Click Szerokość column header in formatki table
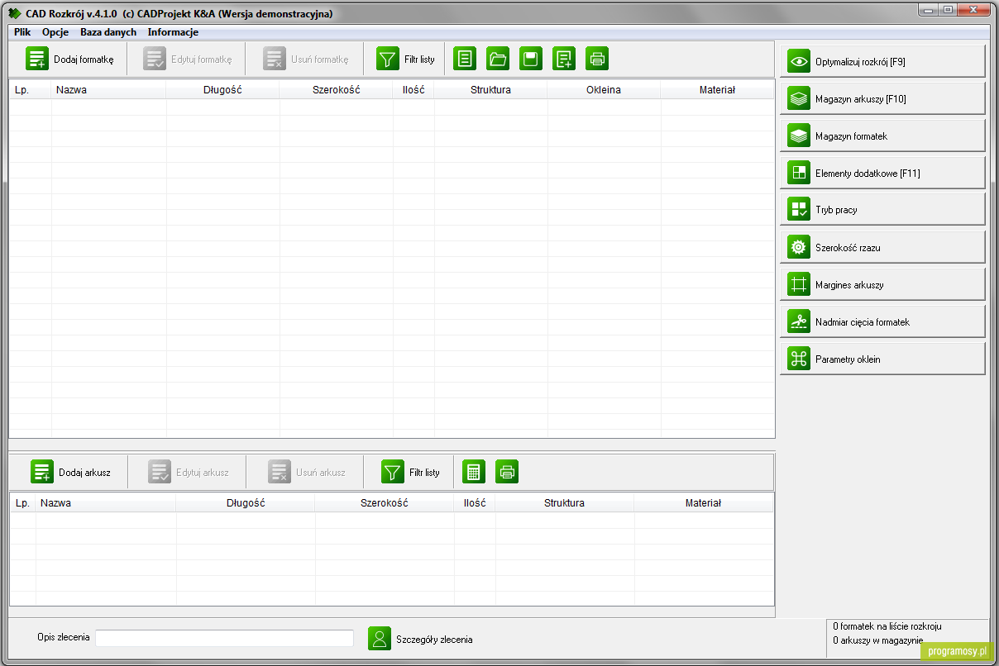The height and width of the screenshot is (666, 999). click(336, 89)
